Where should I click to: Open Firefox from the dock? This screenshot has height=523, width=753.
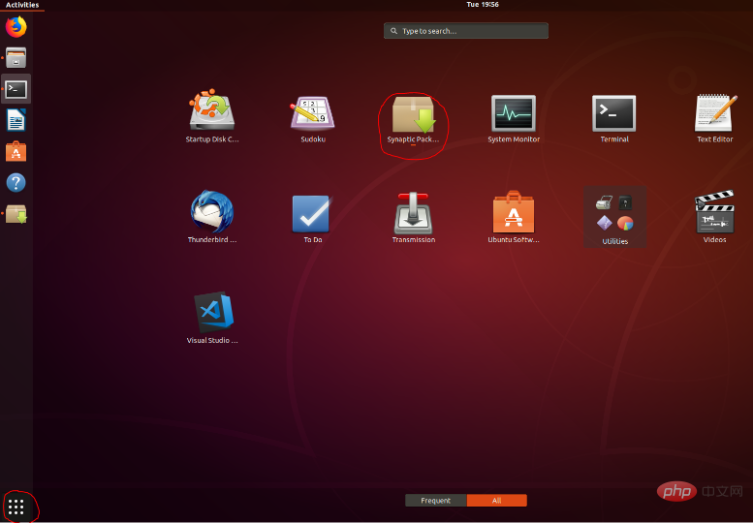(x=16, y=27)
